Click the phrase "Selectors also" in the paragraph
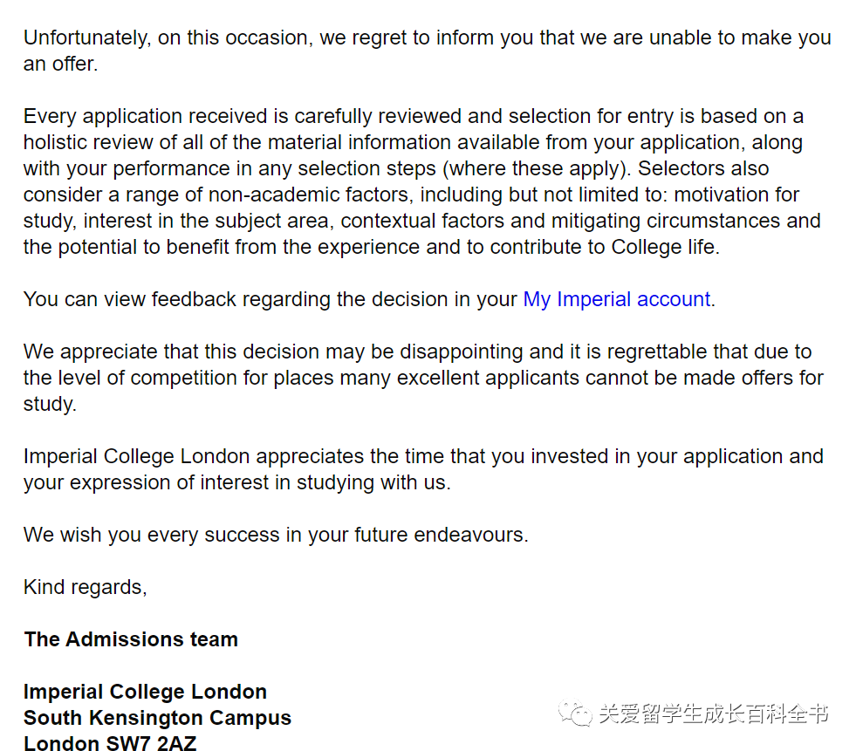856x751 pixels. pos(703,168)
